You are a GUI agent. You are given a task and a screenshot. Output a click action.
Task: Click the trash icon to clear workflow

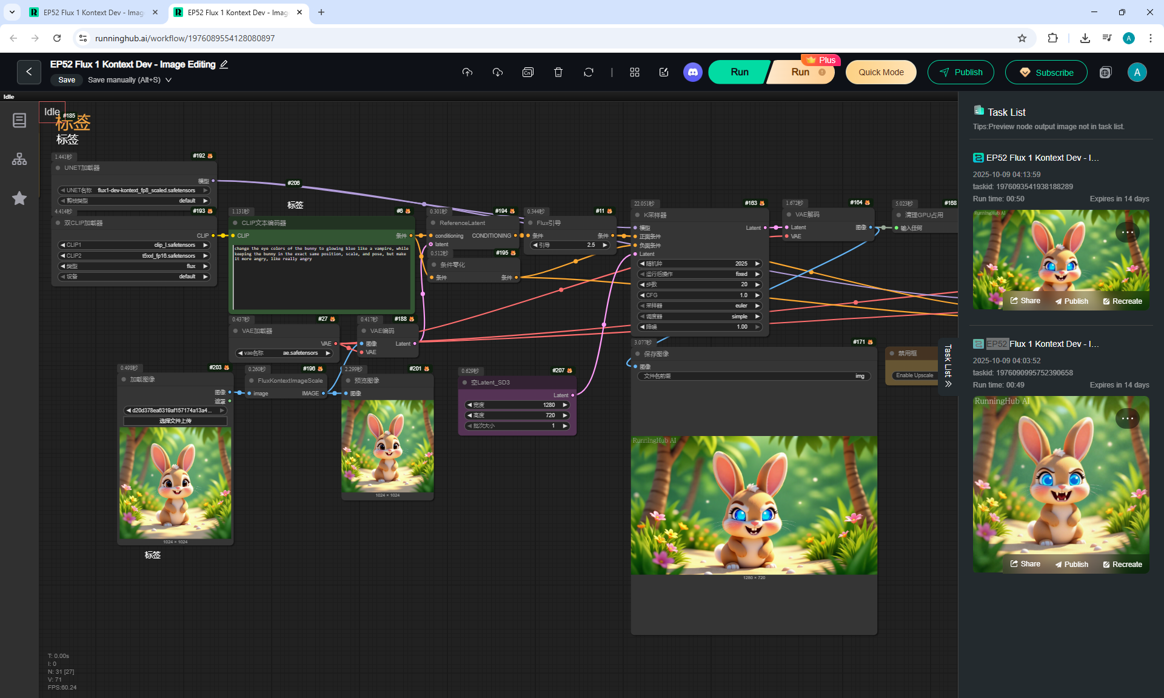pyautogui.click(x=558, y=72)
